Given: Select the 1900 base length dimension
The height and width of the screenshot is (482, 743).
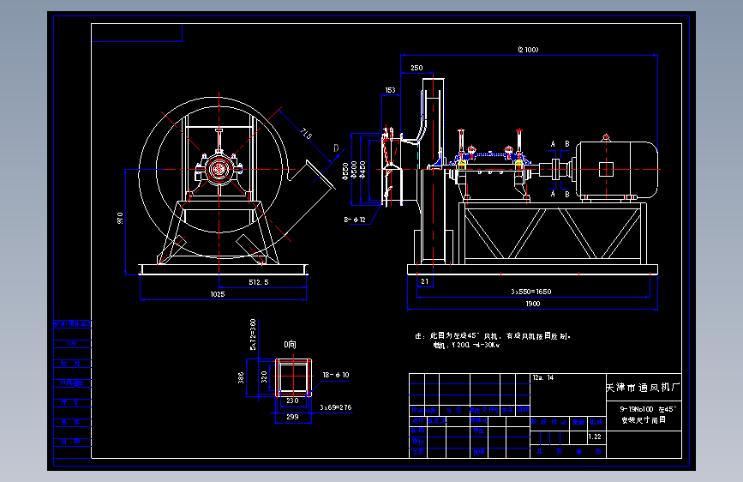Looking at the screenshot, I should 532,304.
